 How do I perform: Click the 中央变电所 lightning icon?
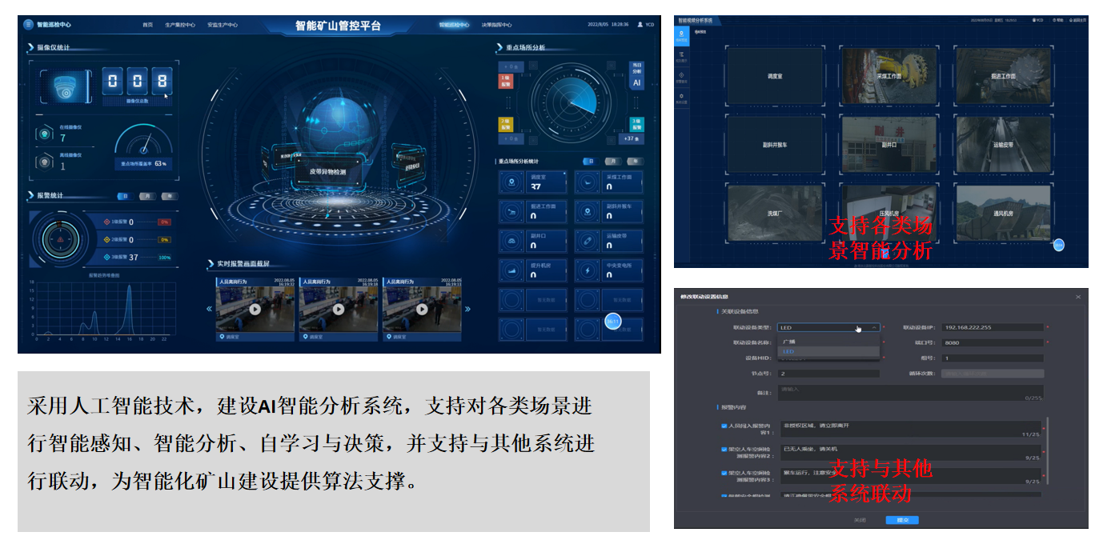click(x=588, y=270)
